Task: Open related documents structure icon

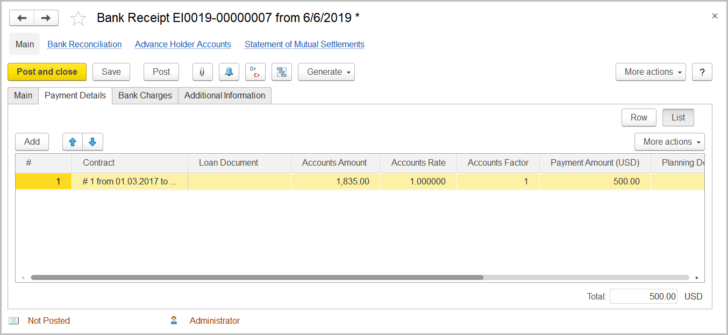Action: pyautogui.click(x=282, y=72)
